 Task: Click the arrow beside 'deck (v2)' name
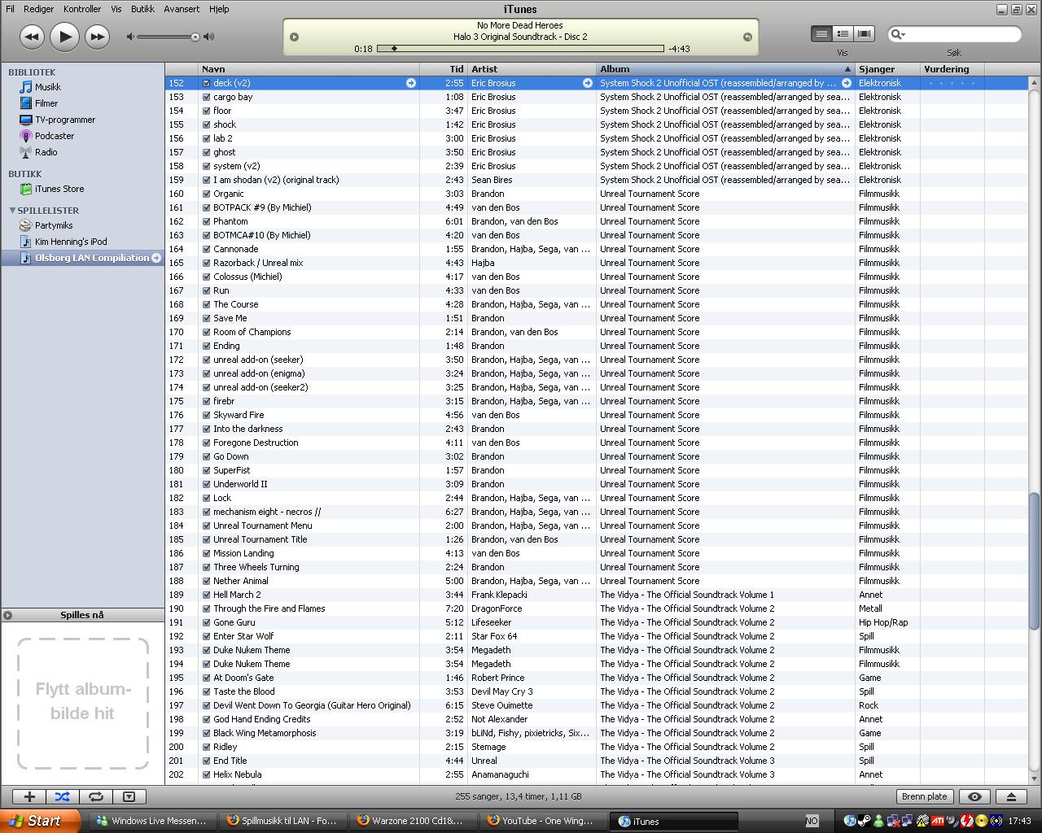[411, 83]
